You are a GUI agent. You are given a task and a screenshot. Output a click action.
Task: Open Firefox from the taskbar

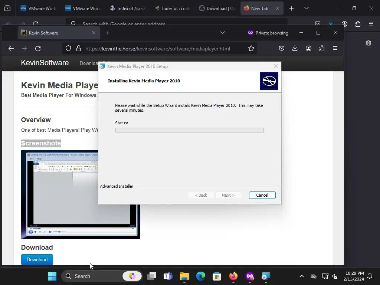pyautogui.click(x=233, y=276)
